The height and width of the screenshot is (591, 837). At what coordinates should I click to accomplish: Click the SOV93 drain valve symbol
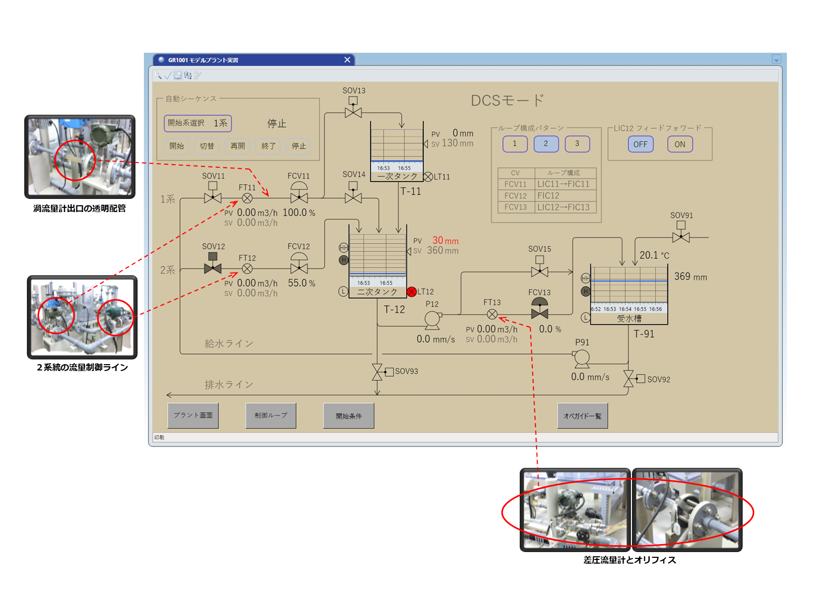(377, 372)
